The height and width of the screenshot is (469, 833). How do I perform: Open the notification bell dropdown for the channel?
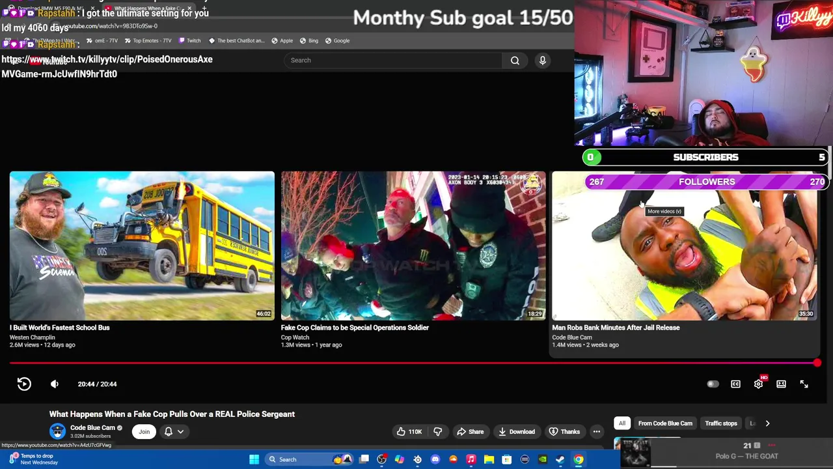point(174,431)
